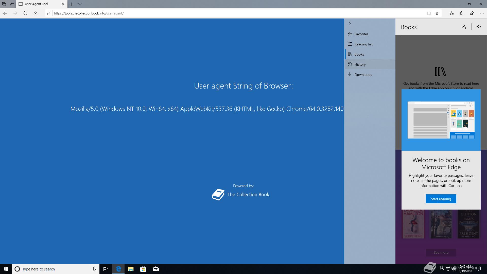
Task: Open Favorites in the hub
Action: pyautogui.click(x=370, y=34)
